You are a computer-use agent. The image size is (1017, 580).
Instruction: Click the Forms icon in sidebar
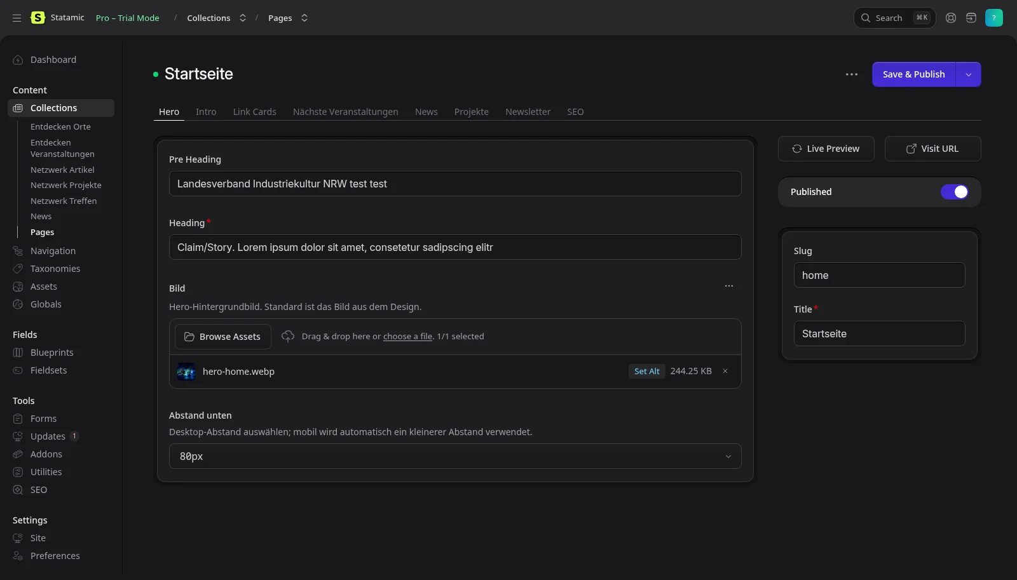[x=18, y=419]
